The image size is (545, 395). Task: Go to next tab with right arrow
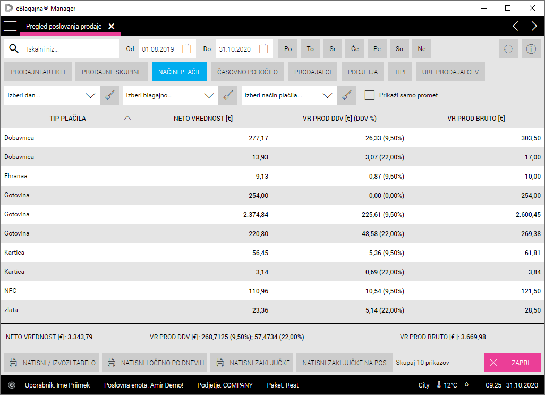pos(534,26)
